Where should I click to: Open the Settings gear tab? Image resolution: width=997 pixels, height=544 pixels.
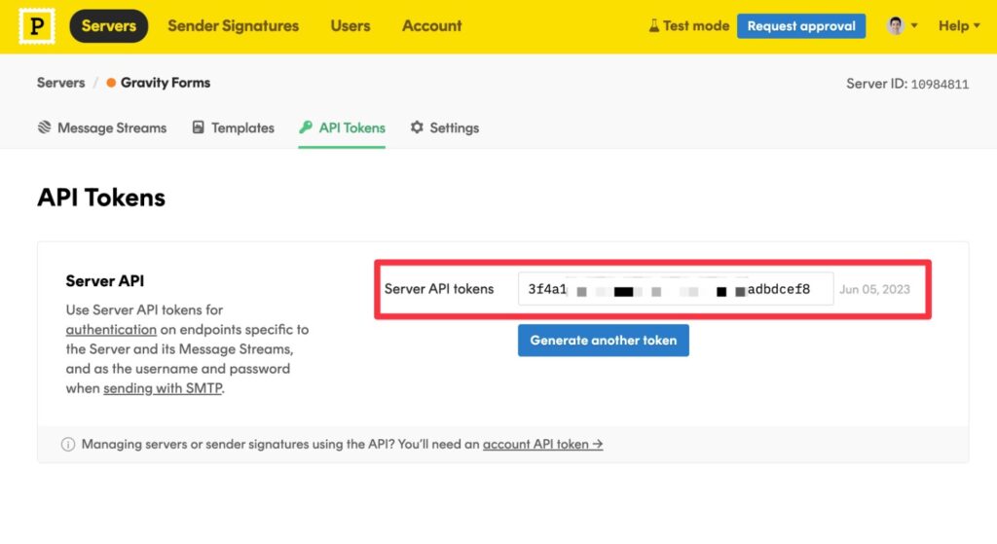[445, 127]
